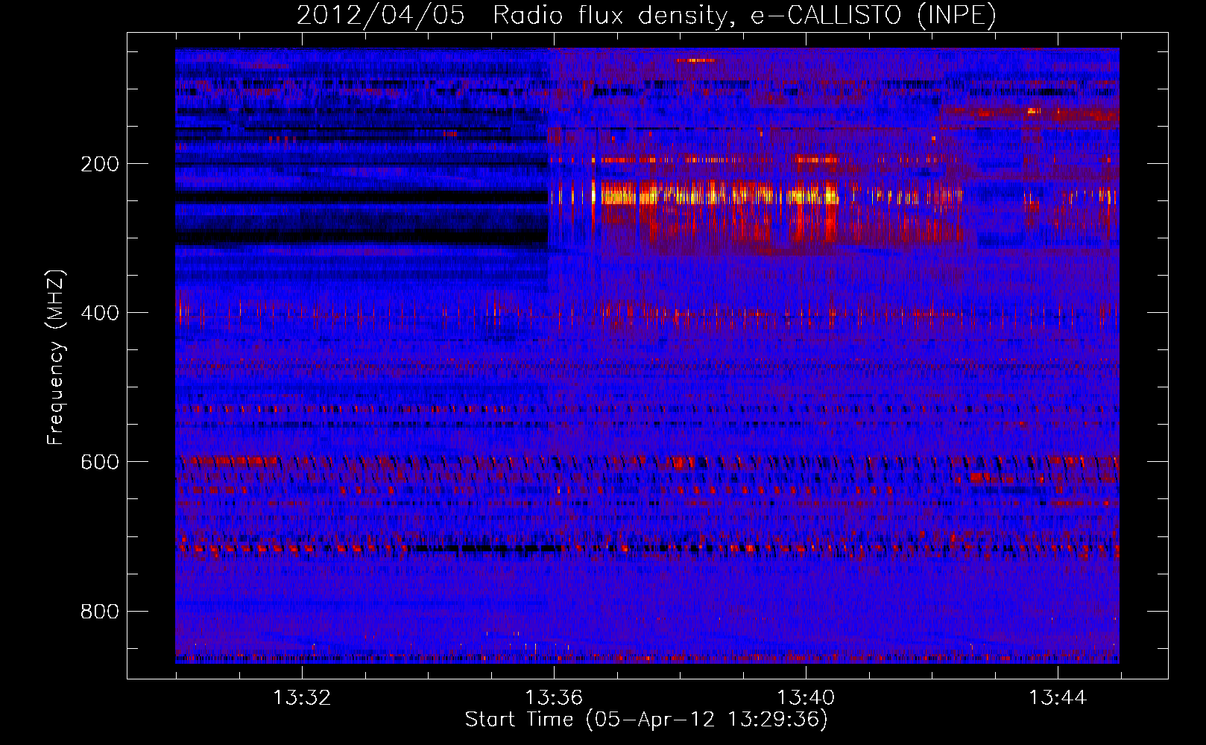1206x745 pixels.
Task: Select the 400 frequency tick label
Action: (99, 313)
